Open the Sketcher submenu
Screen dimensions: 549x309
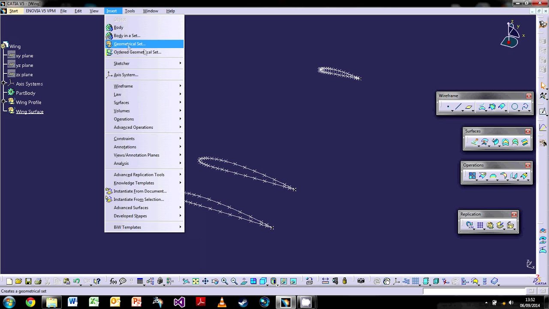(145, 64)
